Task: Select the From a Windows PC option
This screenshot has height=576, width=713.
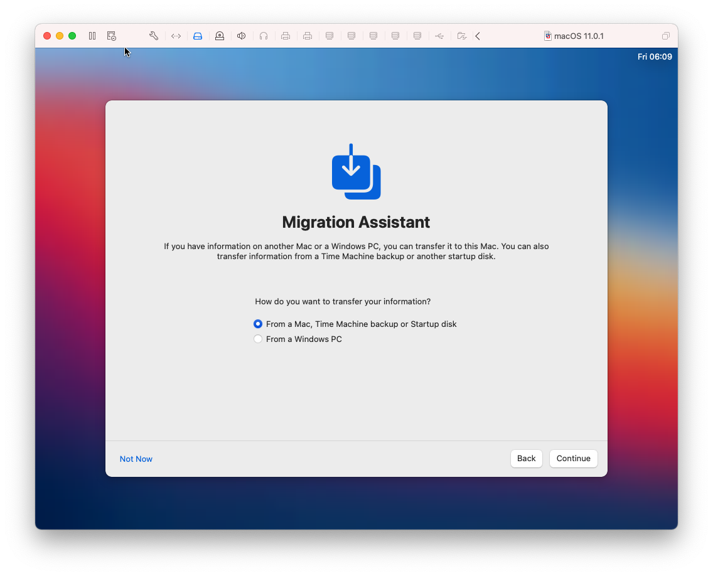Action: [x=258, y=339]
